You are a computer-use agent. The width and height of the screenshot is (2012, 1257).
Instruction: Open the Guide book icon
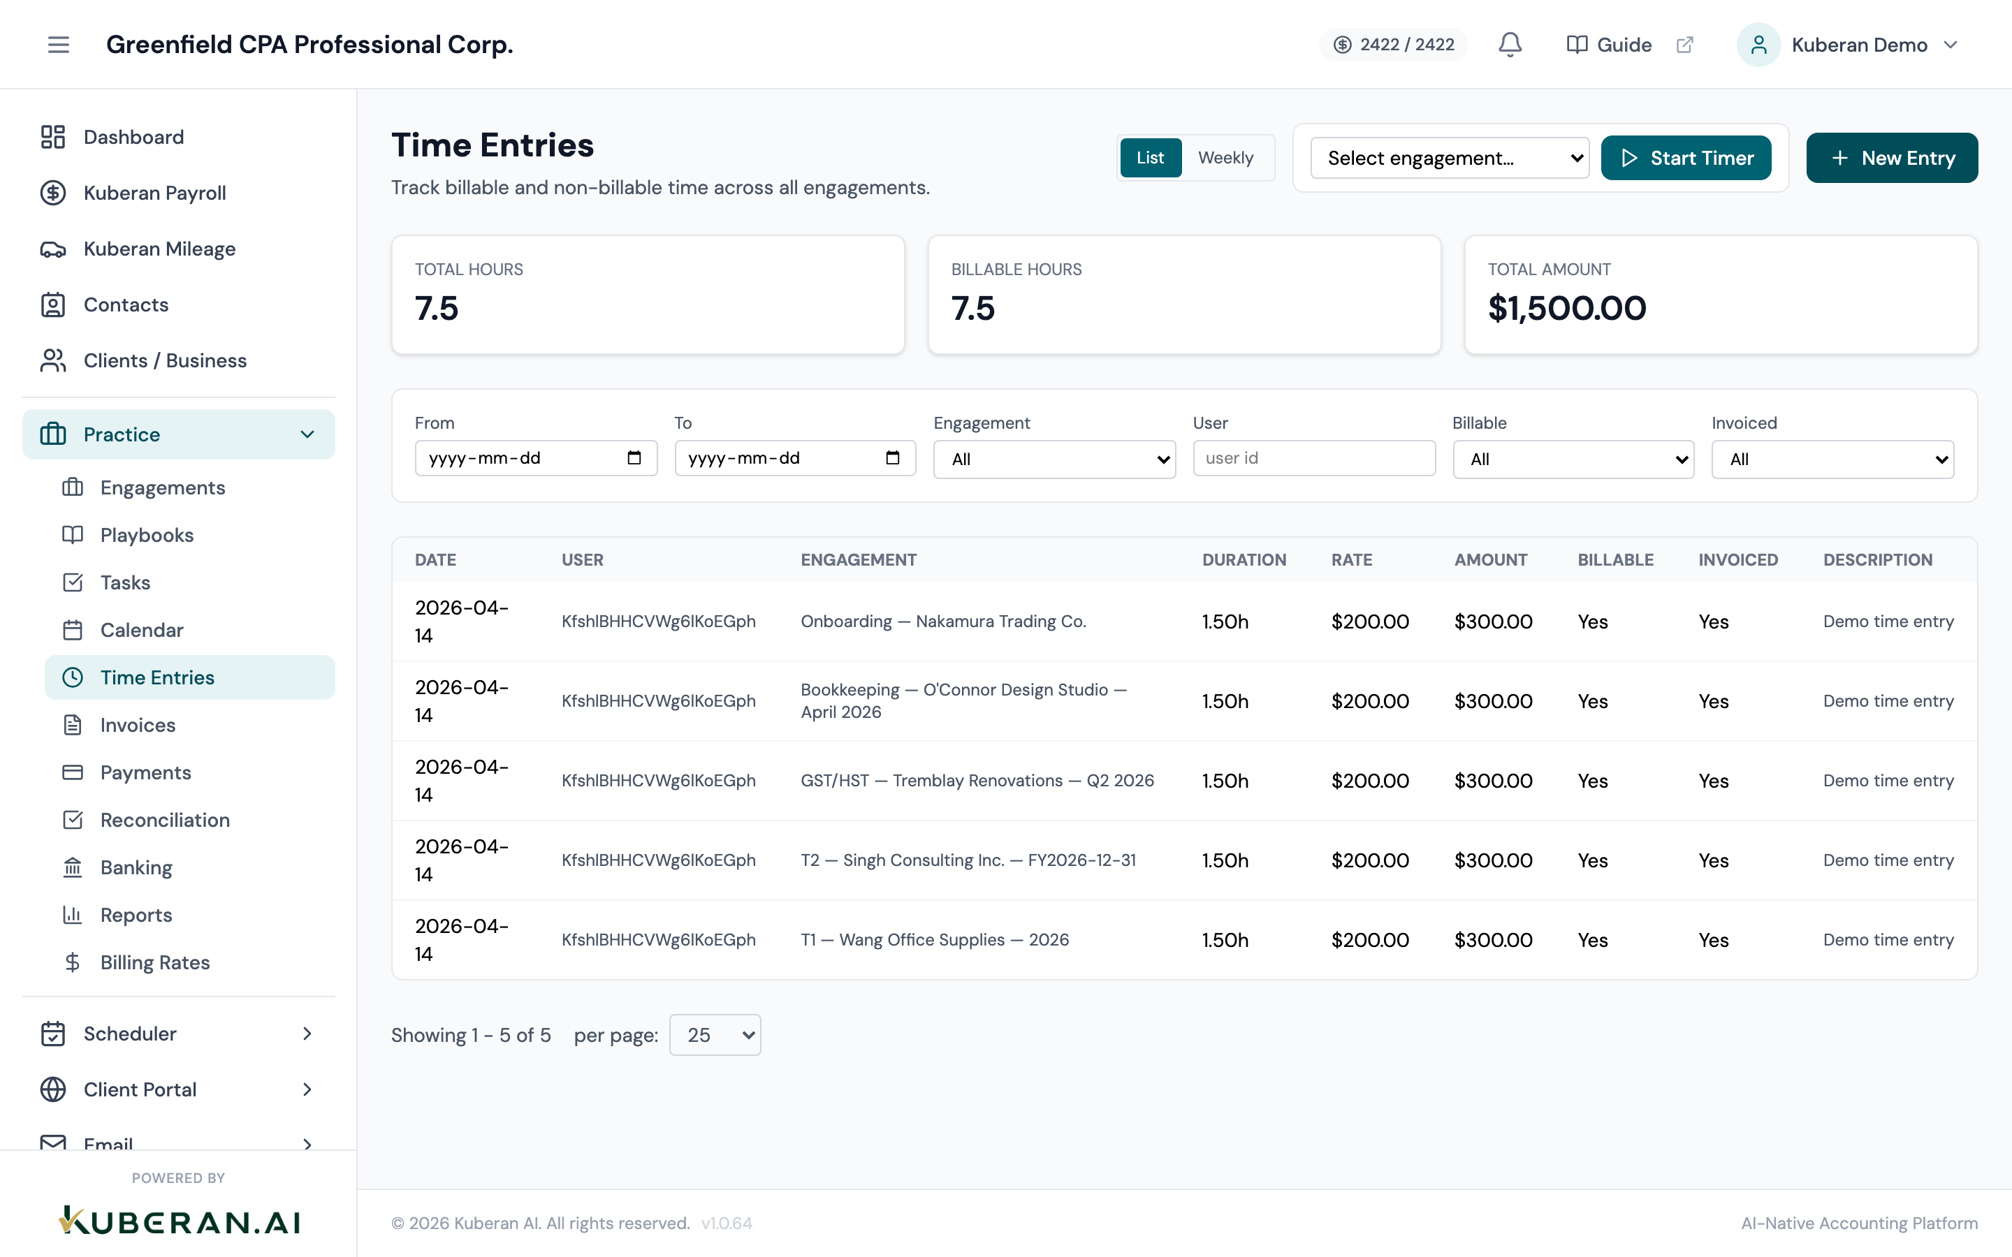[1576, 45]
